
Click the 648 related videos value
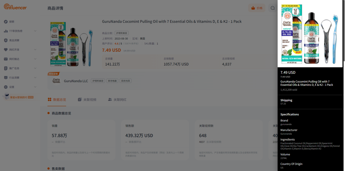pos(203,135)
